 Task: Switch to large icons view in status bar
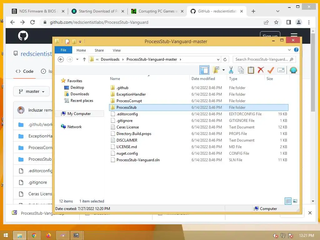point(295,201)
